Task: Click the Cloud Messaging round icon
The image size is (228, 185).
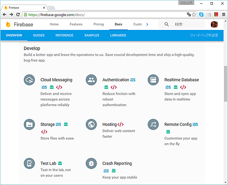Action: (x=29, y=80)
